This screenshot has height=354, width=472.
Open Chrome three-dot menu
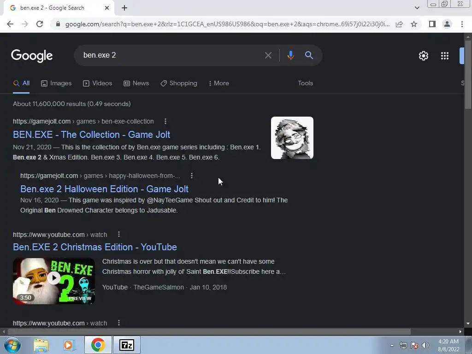click(462, 24)
